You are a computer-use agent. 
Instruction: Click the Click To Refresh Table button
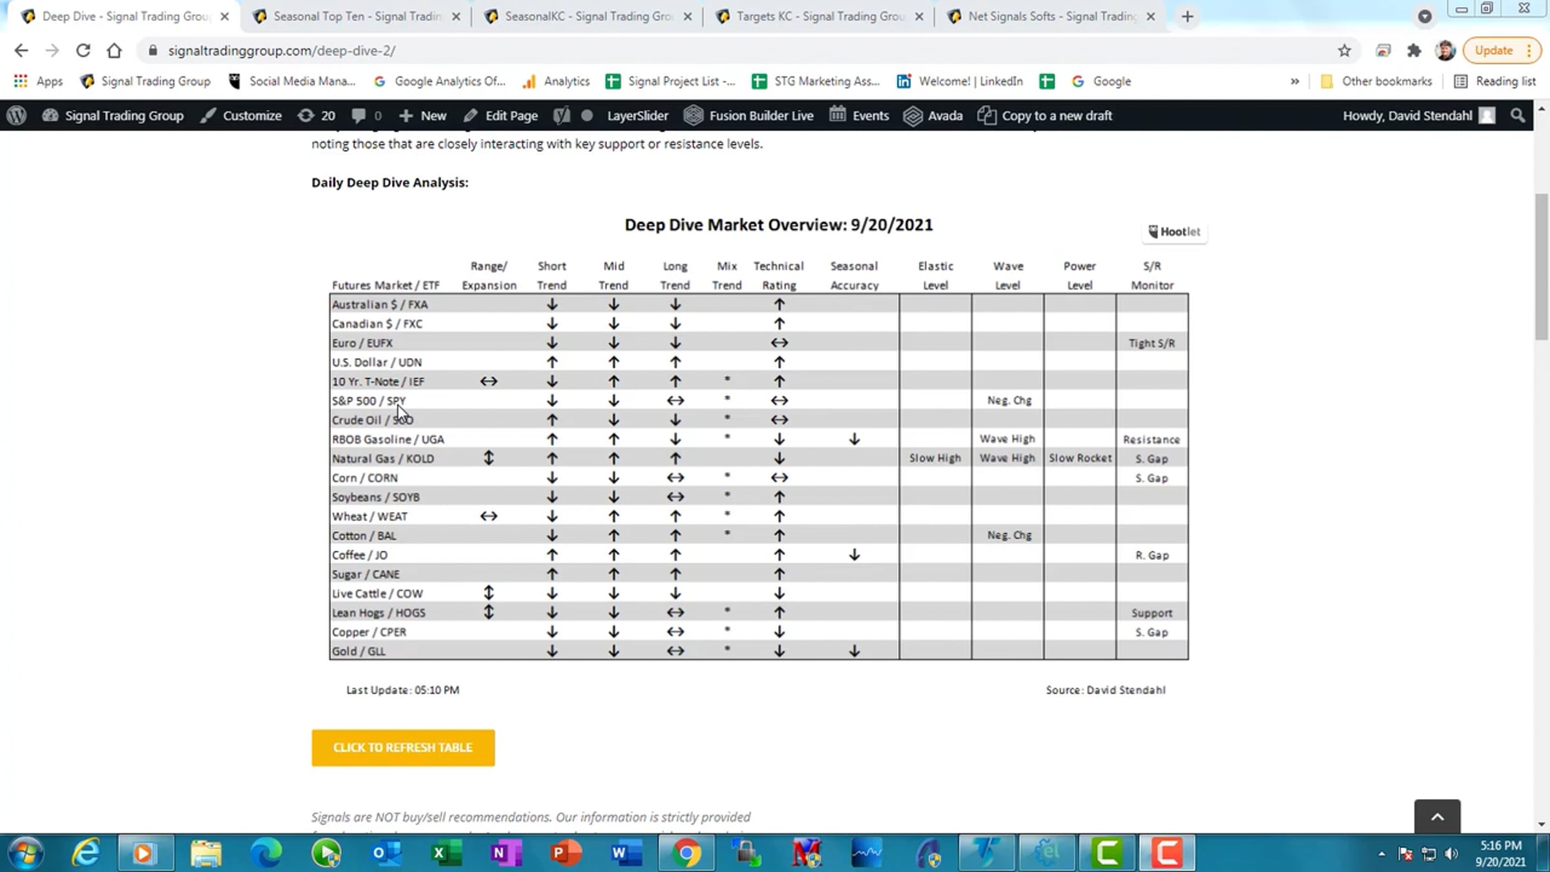point(403,748)
